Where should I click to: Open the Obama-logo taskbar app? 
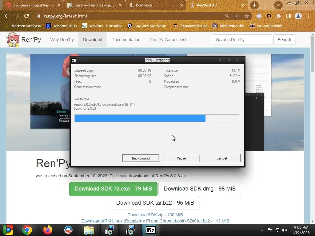[68, 230]
